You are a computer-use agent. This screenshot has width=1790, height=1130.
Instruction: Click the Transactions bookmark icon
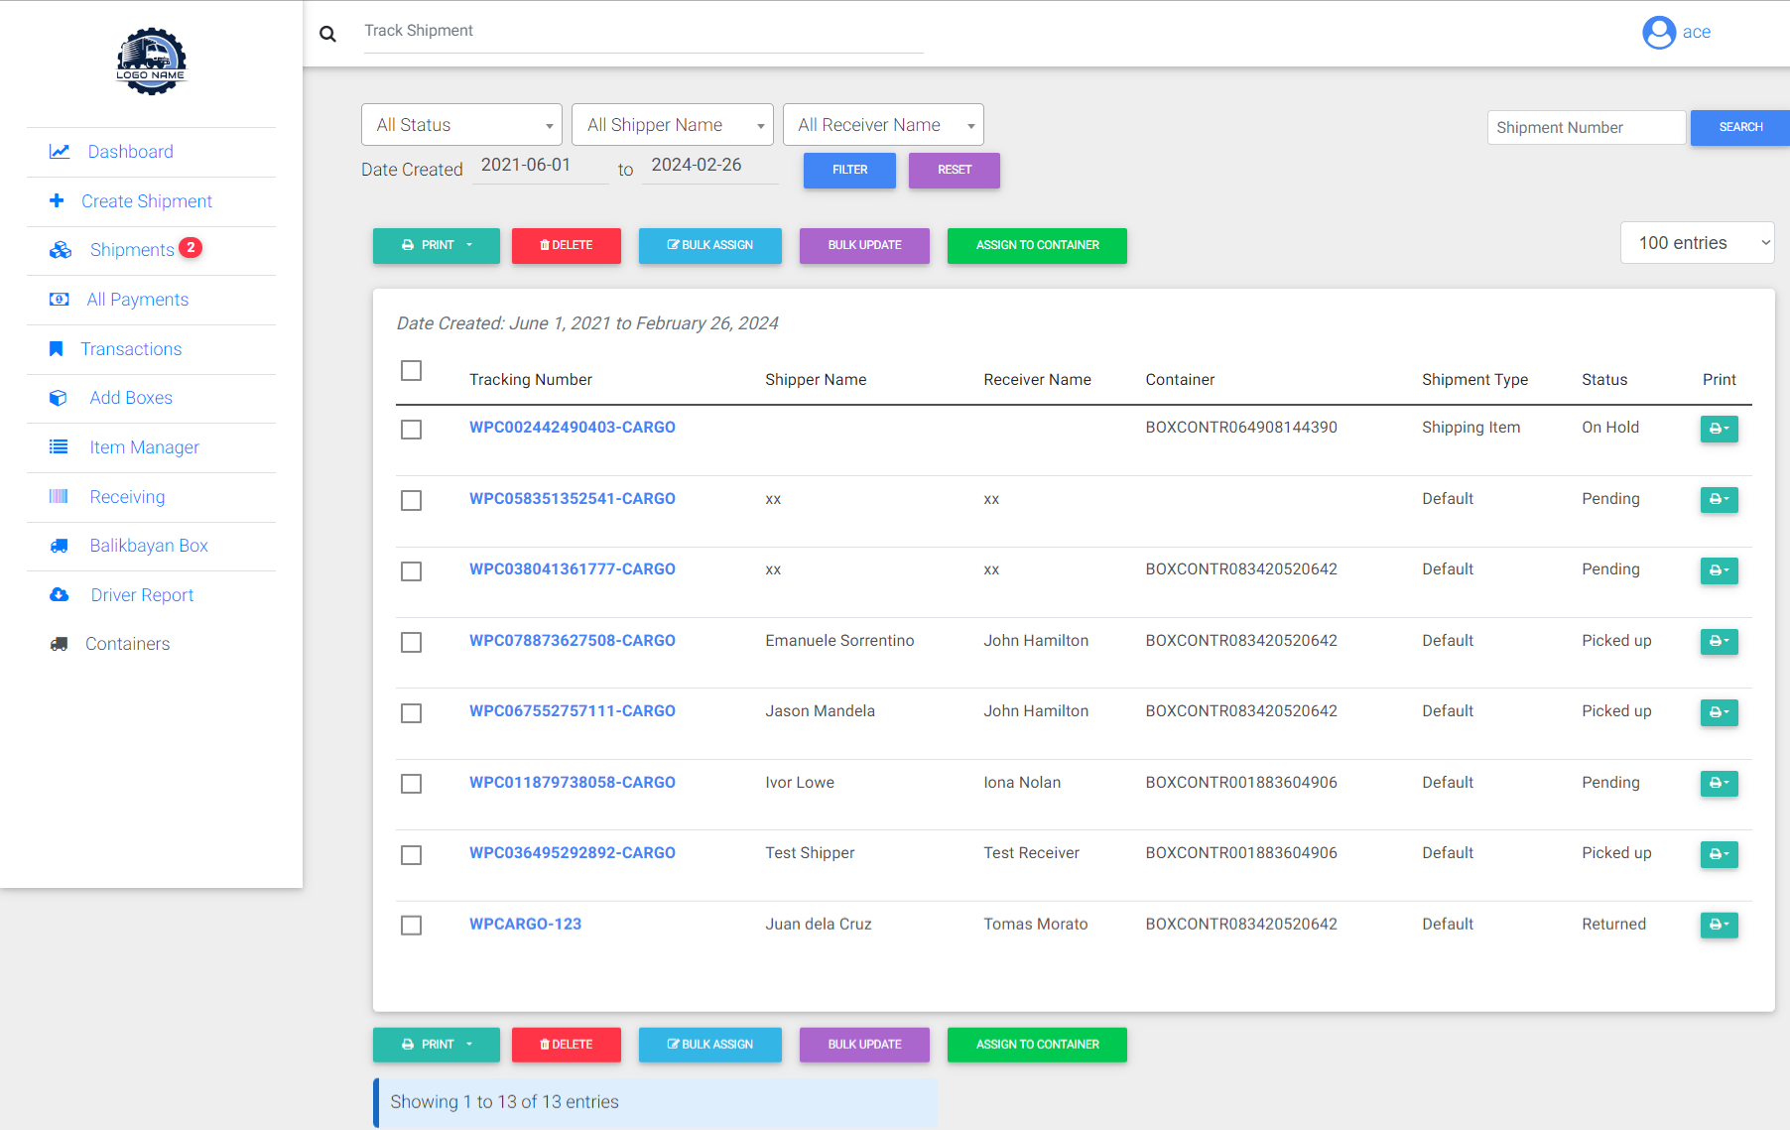(x=57, y=349)
